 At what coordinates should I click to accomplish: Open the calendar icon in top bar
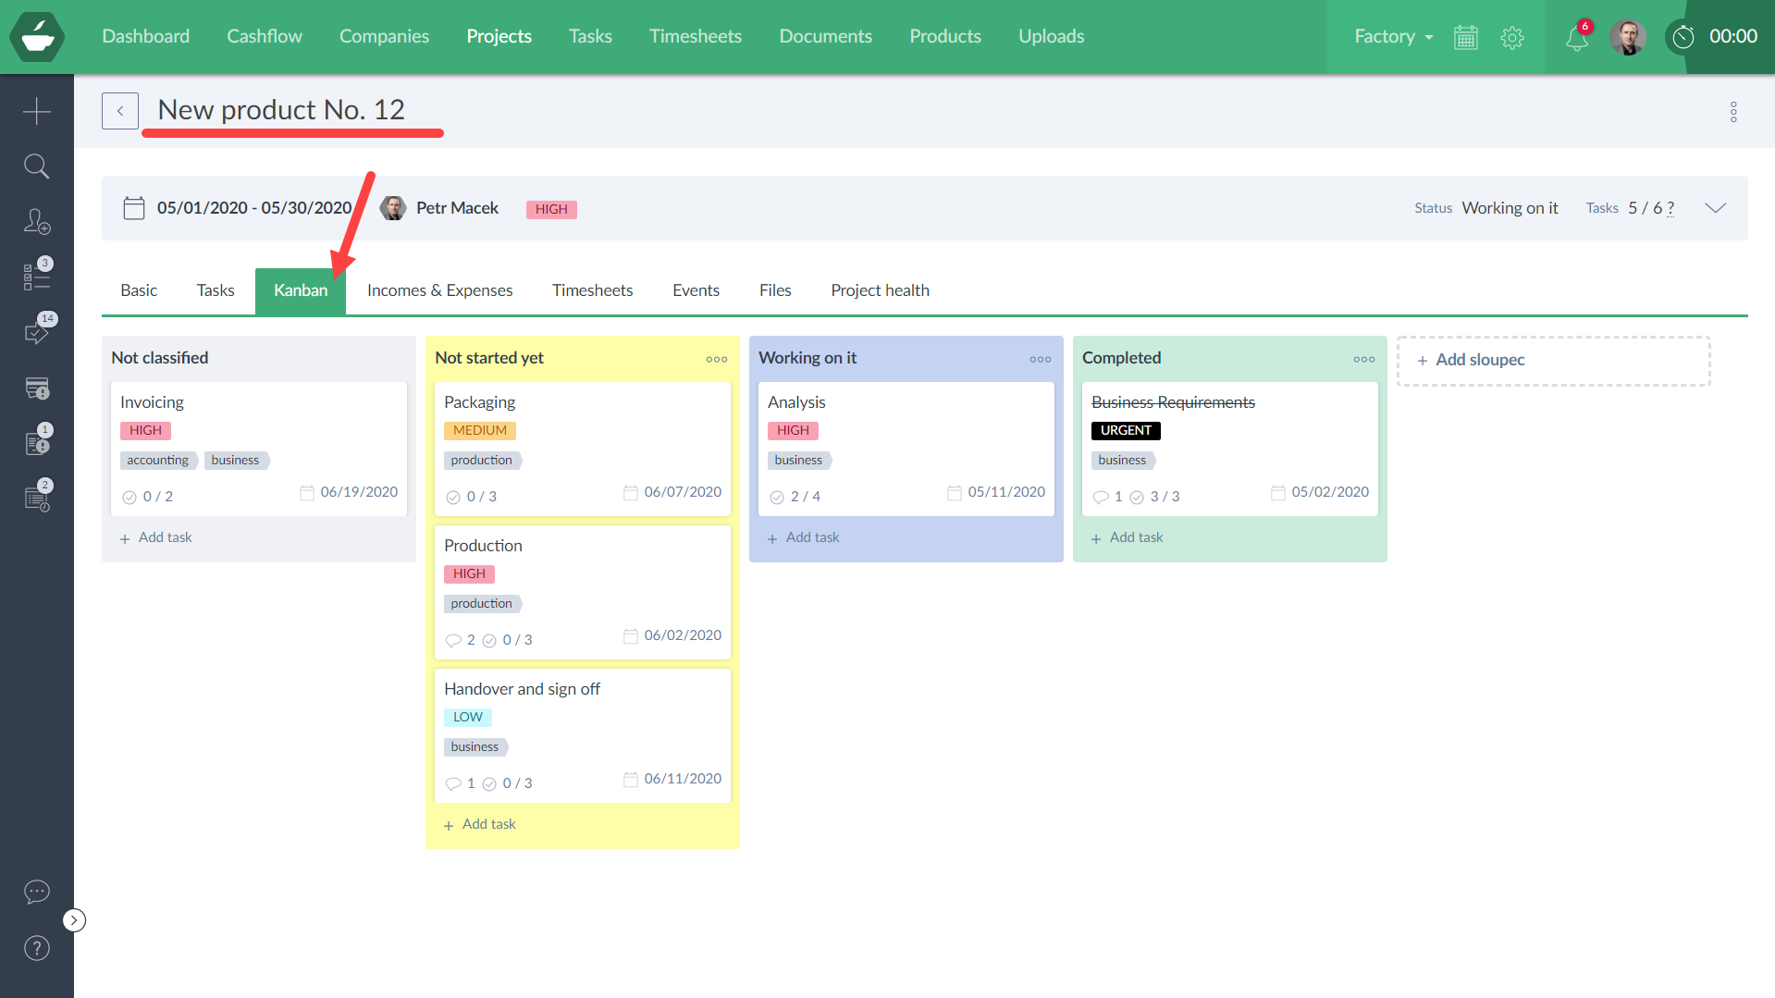click(1466, 38)
